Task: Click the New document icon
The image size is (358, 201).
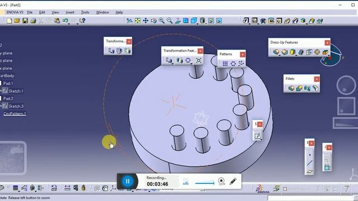Action: click(10, 21)
